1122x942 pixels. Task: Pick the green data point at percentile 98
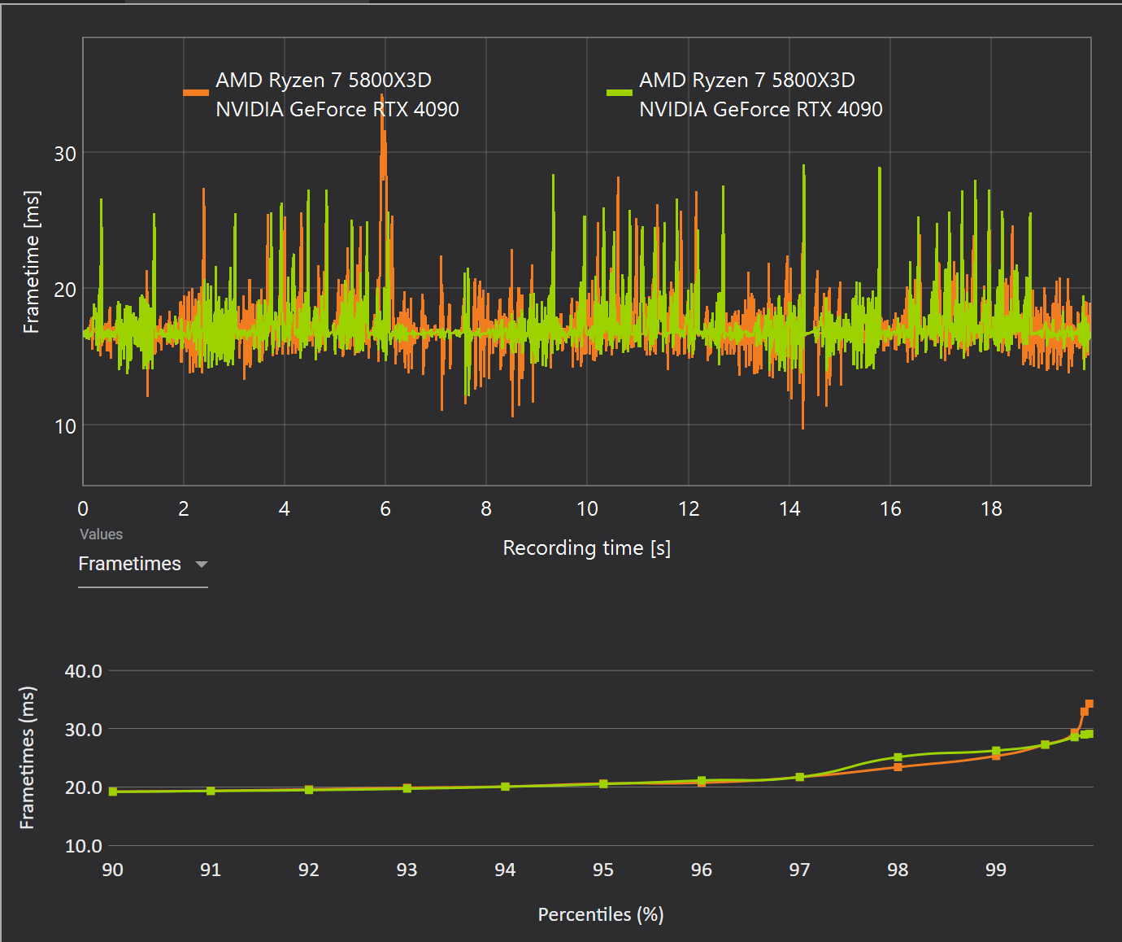(x=898, y=757)
